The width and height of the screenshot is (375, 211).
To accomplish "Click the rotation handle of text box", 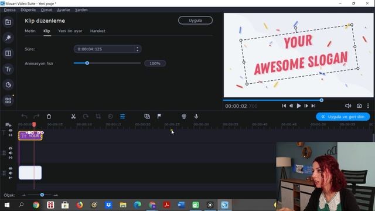I will click(296, 28).
